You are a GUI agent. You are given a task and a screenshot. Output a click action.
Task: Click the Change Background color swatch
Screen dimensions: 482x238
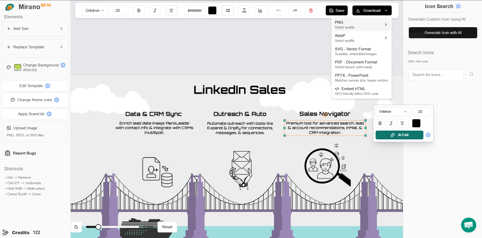17,67
